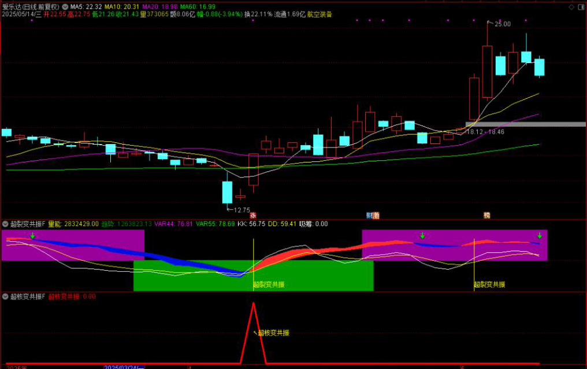Click the rightmost green arrow signal

[x=540, y=235]
